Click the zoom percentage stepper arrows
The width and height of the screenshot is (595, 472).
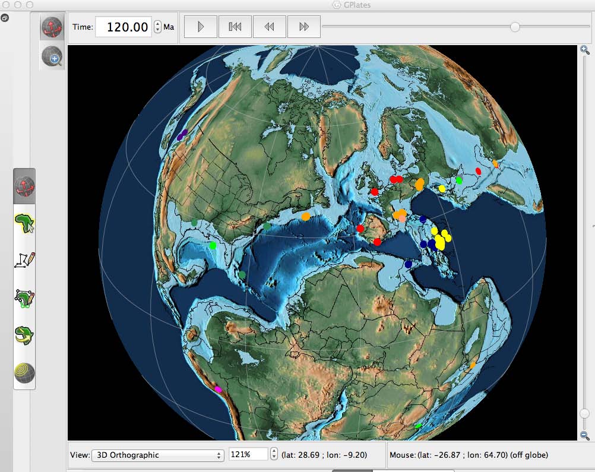274,454
